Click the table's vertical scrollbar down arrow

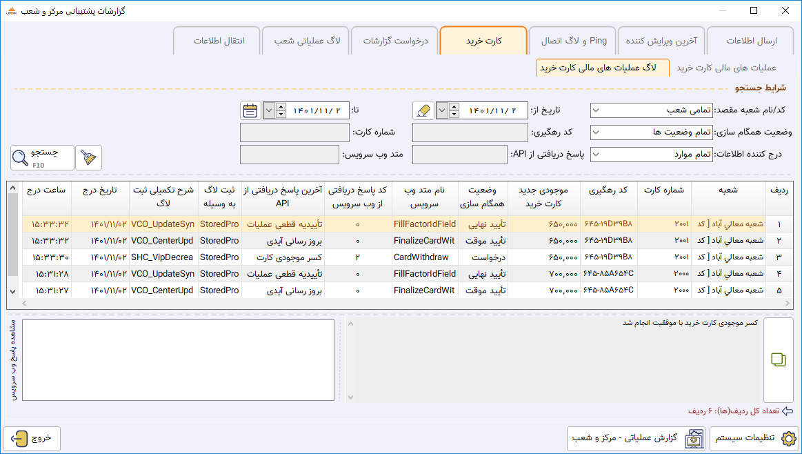[13, 291]
